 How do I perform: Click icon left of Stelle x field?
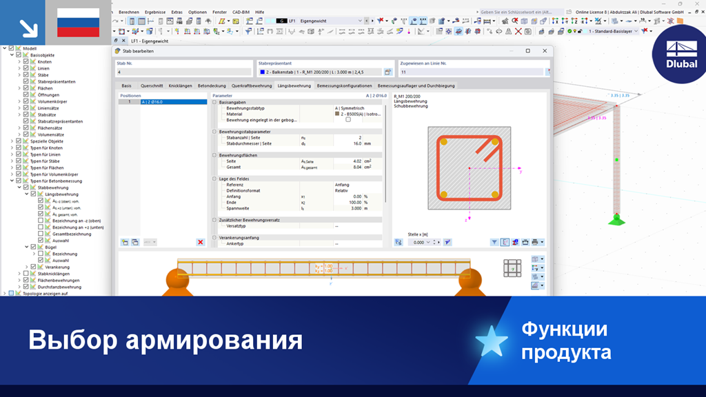(399, 242)
